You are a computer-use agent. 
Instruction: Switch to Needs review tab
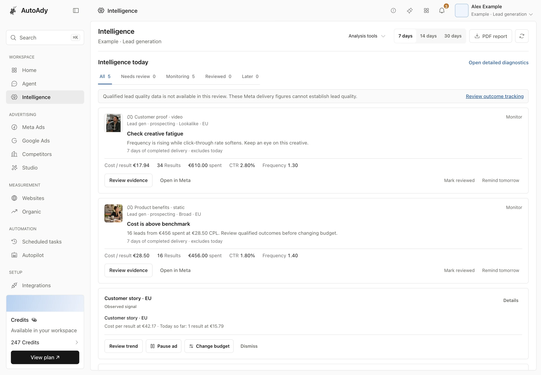(x=138, y=76)
